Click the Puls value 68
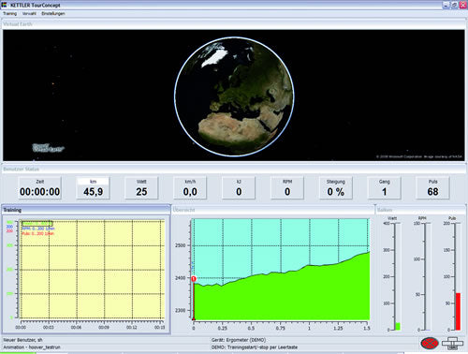 pos(432,192)
